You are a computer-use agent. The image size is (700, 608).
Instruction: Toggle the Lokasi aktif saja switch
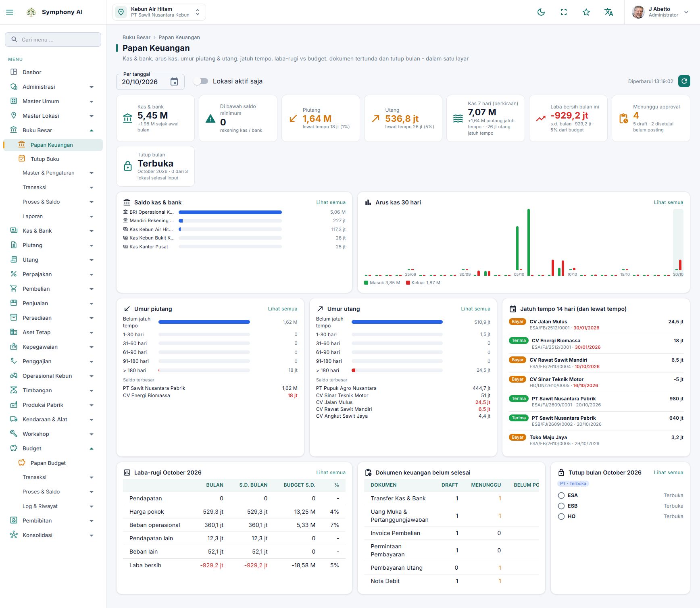(200, 81)
